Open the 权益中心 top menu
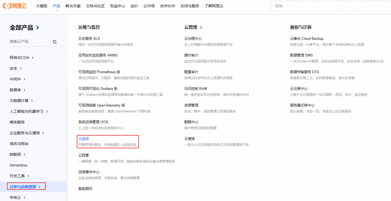Viewport: 391px width, 201px height. (118, 6)
